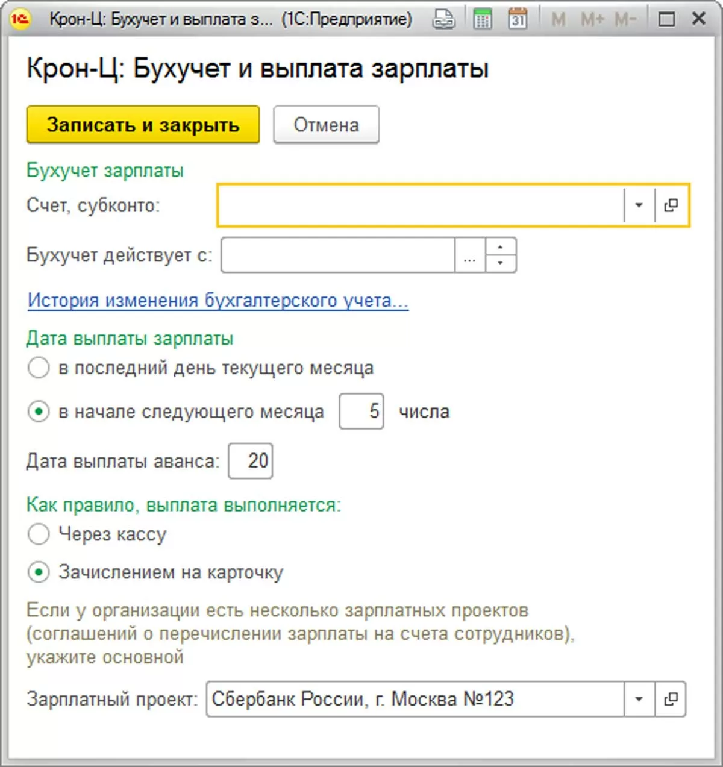Click the 'Записать и закрыть' button
This screenshot has width=723, height=767.
pos(143,125)
